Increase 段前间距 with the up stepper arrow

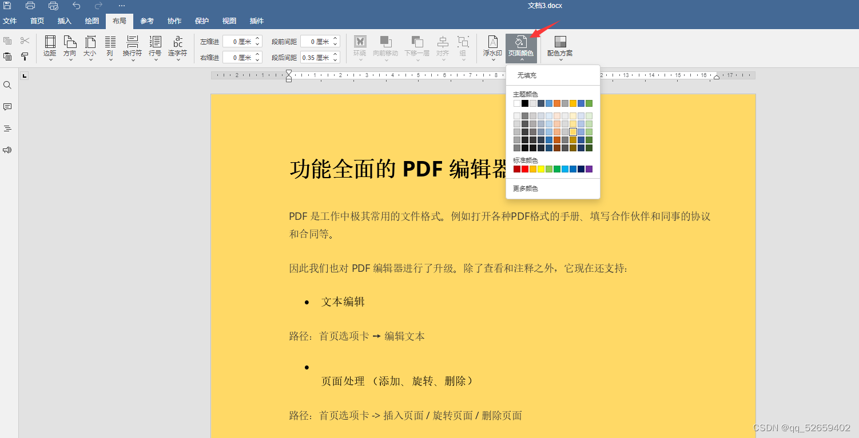[x=336, y=39]
